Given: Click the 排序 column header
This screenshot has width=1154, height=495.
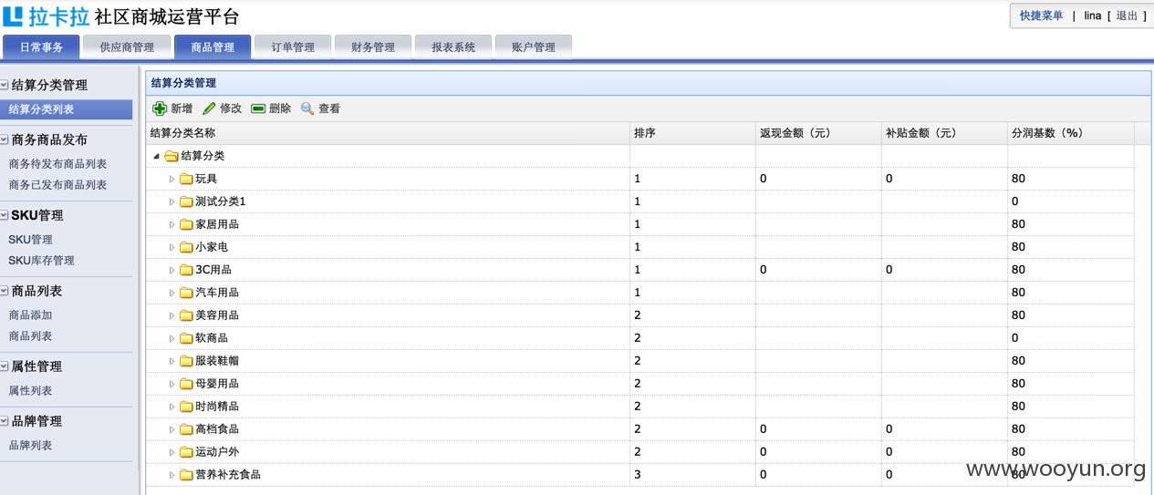Looking at the screenshot, I should (692, 133).
